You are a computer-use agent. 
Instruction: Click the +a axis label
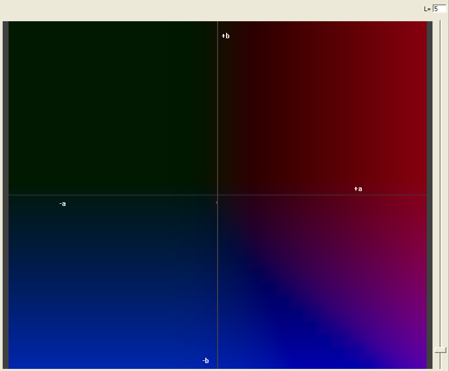[358, 189]
